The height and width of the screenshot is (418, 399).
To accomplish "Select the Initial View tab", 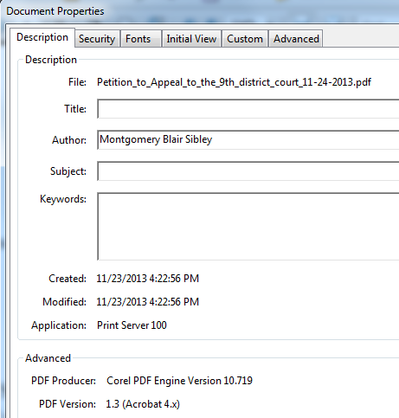I will point(191,39).
